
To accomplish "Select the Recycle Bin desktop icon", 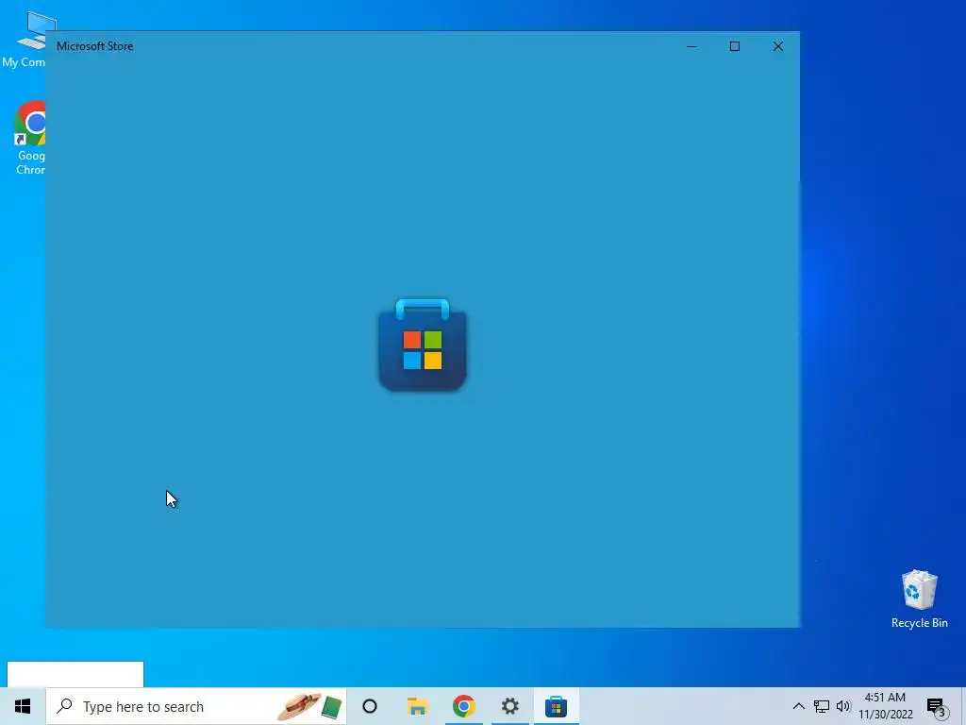I will pyautogui.click(x=919, y=599).
